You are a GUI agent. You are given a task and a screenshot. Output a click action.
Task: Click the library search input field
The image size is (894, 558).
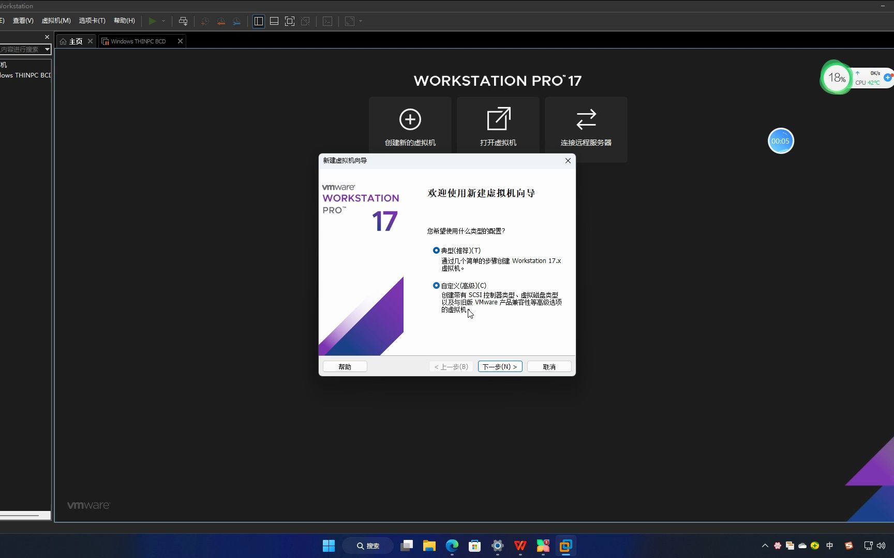(21, 50)
